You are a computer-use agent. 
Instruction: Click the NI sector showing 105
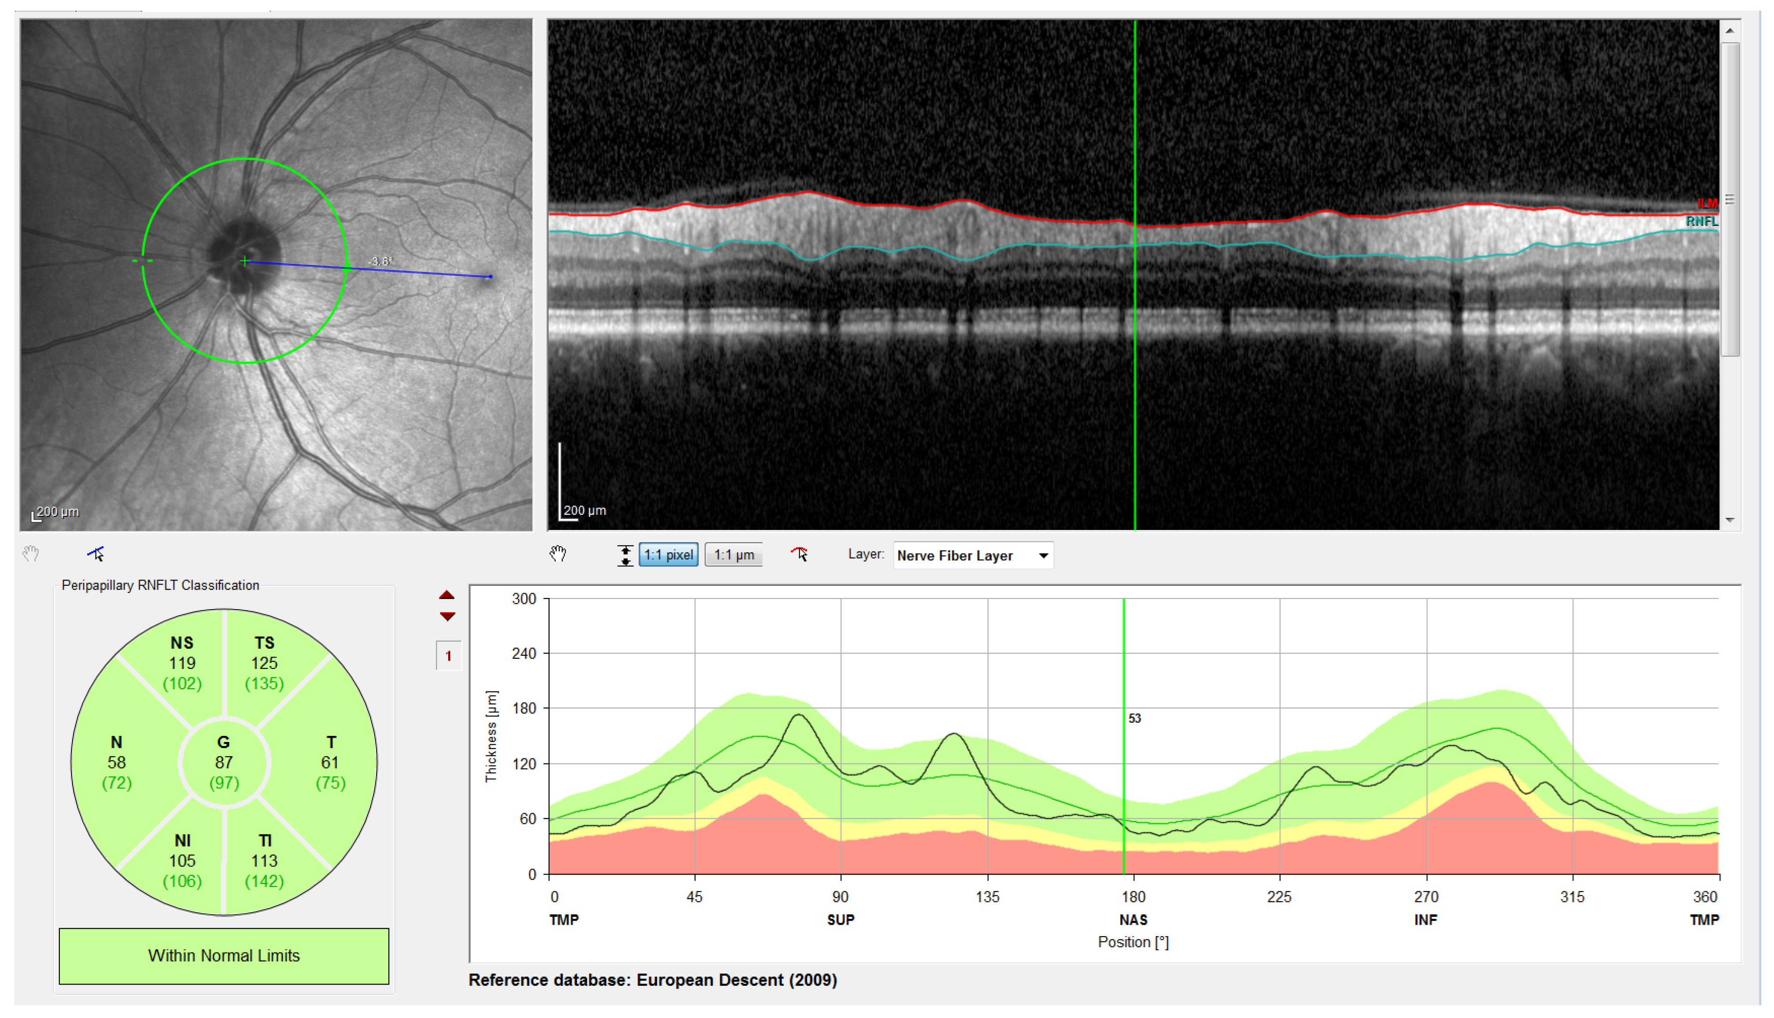coord(183,860)
